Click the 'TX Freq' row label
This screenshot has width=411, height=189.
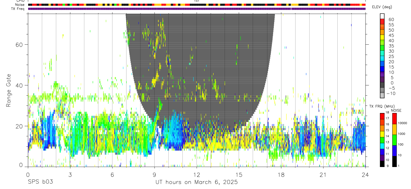coord(18,9)
